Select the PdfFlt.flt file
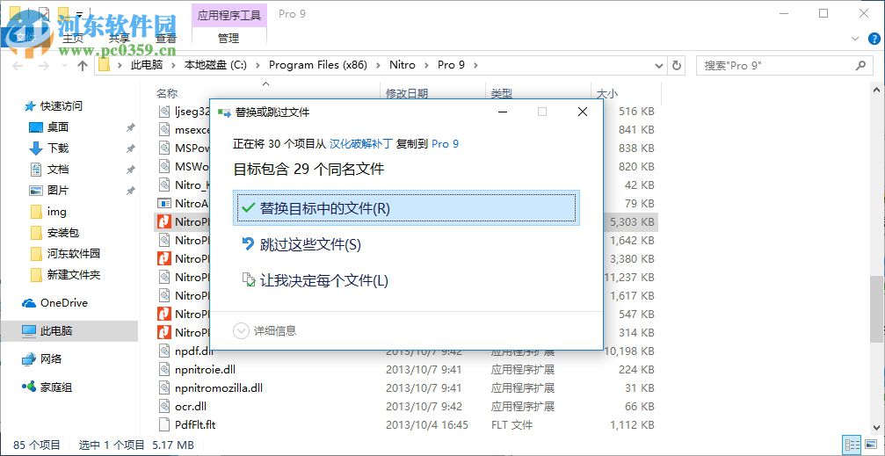 click(x=195, y=424)
